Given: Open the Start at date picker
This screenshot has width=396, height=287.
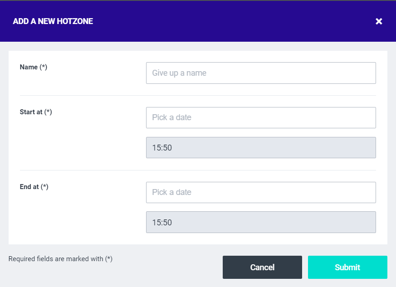Looking at the screenshot, I should click(x=261, y=117).
